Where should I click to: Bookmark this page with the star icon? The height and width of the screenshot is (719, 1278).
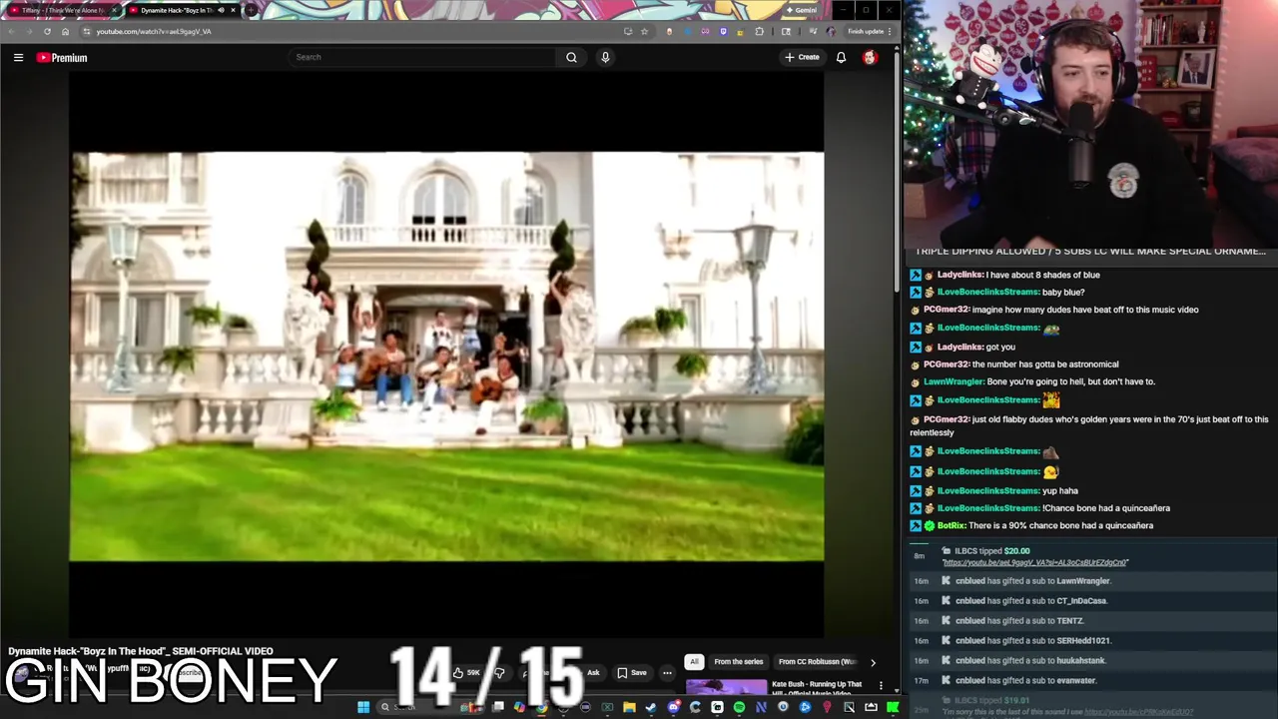[x=644, y=31]
